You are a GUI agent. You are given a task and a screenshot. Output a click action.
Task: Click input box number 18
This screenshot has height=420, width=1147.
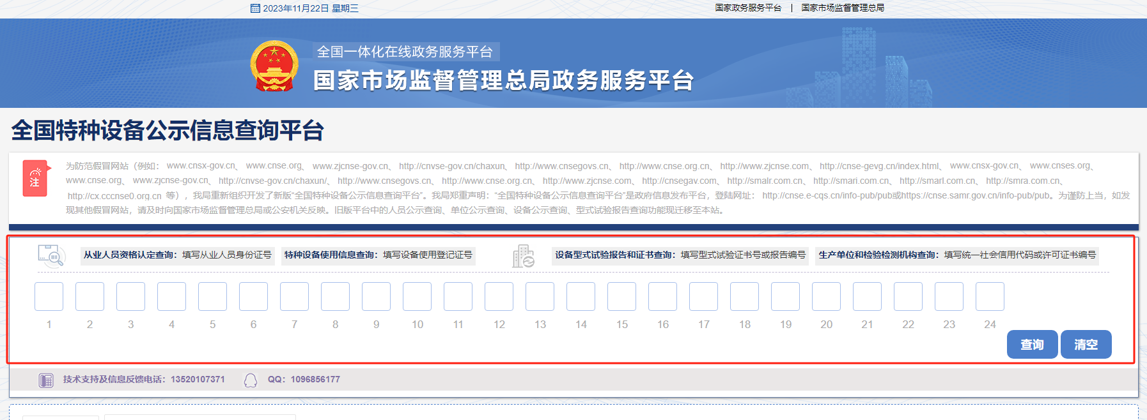745,297
